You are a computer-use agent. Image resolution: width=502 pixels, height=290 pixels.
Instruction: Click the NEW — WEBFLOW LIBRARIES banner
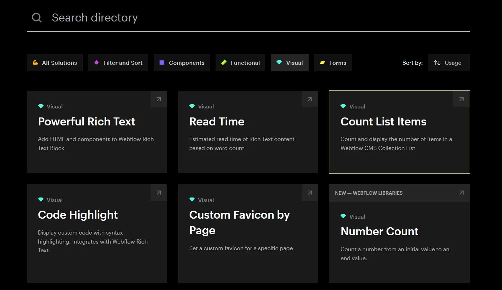pos(369,193)
